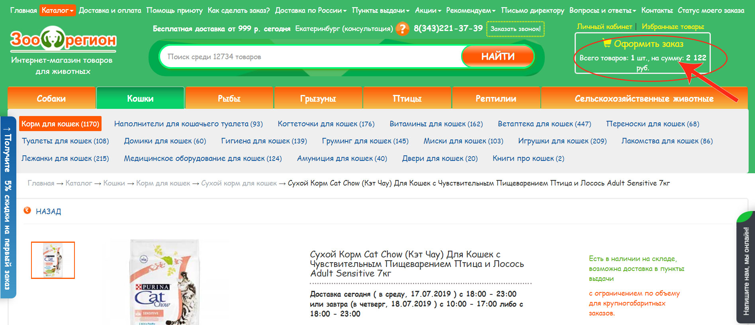The height and width of the screenshot is (325, 755).
Task: Select the Грызуны category tab
Action: (318, 98)
